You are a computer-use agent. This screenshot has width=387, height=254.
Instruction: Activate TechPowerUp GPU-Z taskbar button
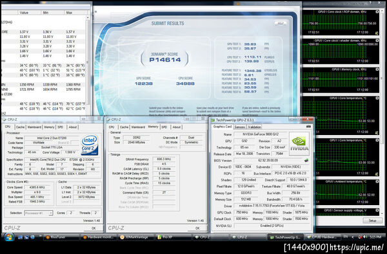(285, 237)
